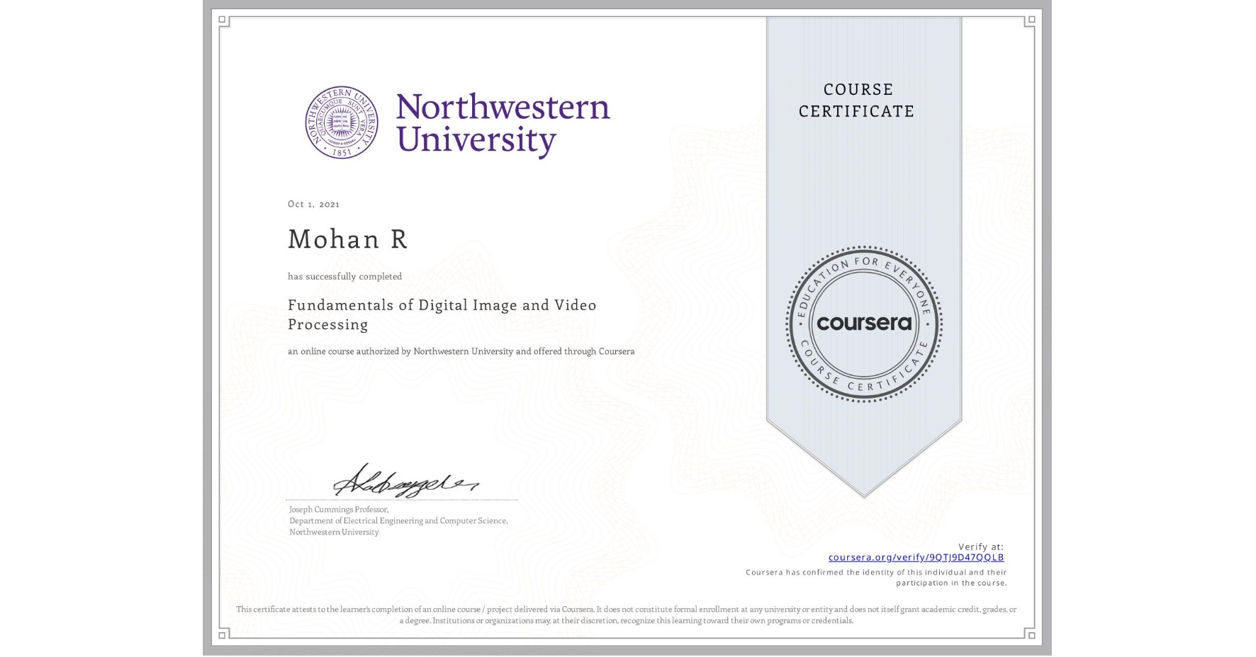Select the Coursera circular certificate seal
The height and width of the screenshot is (657, 1256).
coord(863,325)
